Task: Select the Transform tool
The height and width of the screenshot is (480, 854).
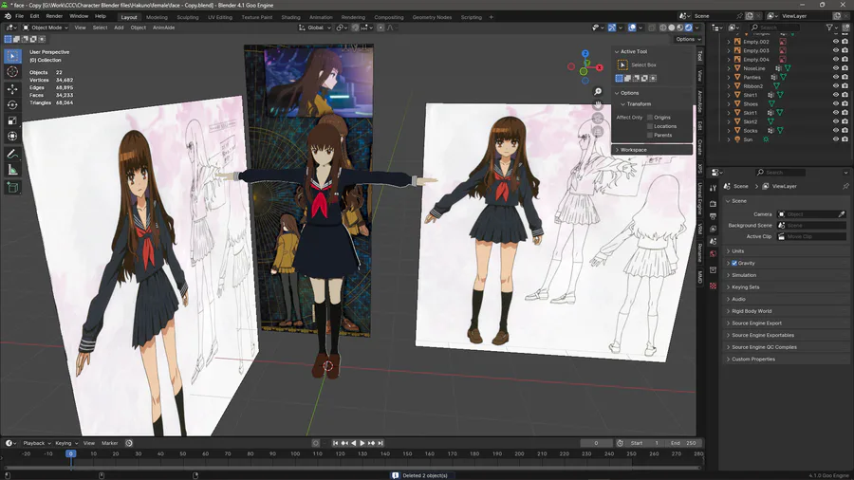Action: tap(12, 136)
